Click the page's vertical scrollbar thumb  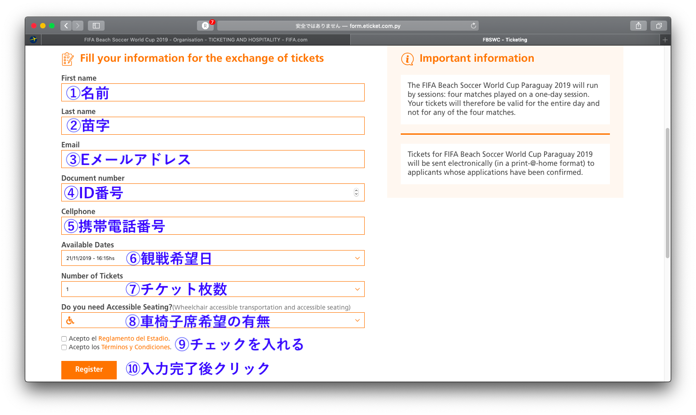coord(668,193)
